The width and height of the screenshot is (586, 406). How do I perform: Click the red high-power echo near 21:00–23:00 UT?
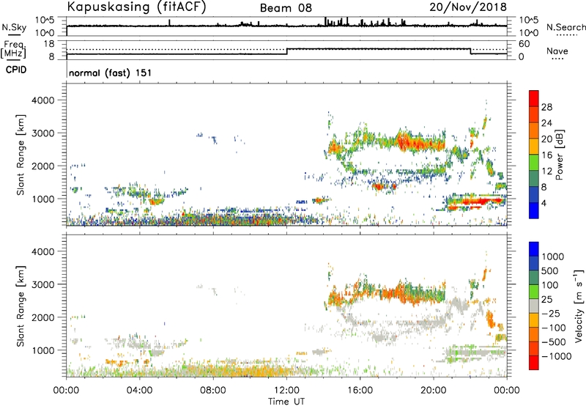[x=474, y=202]
